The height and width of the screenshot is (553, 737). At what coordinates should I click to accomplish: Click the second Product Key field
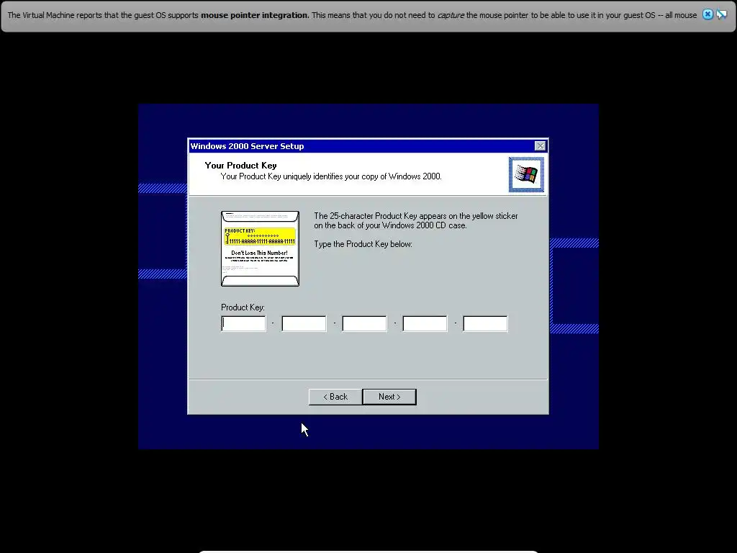pos(304,323)
